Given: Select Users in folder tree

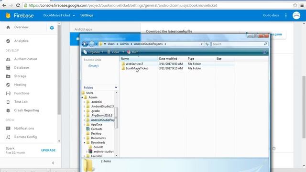Looking at the screenshot, I should point(89,93).
